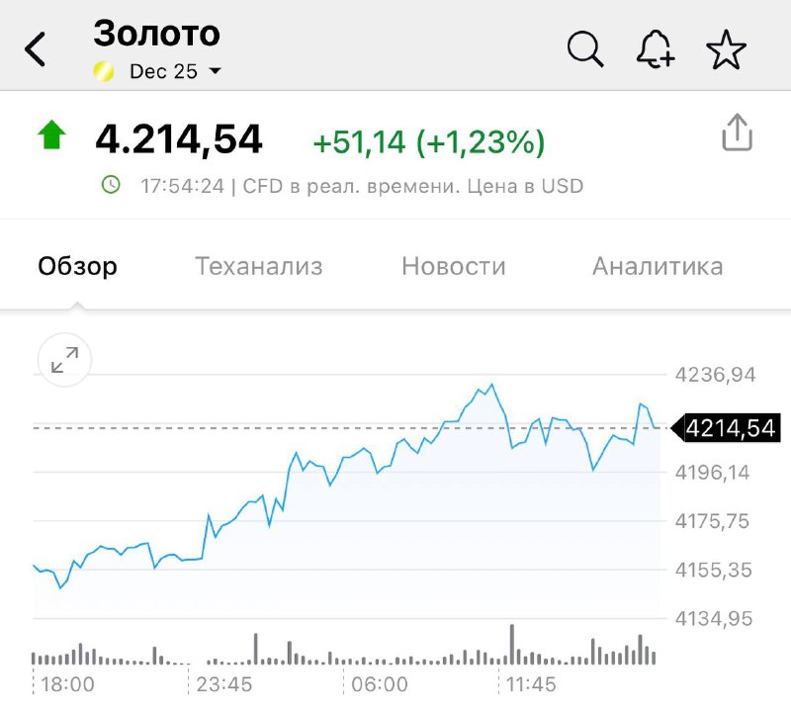Tap the dropdown arrow next to Dec 25

click(x=215, y=71)
